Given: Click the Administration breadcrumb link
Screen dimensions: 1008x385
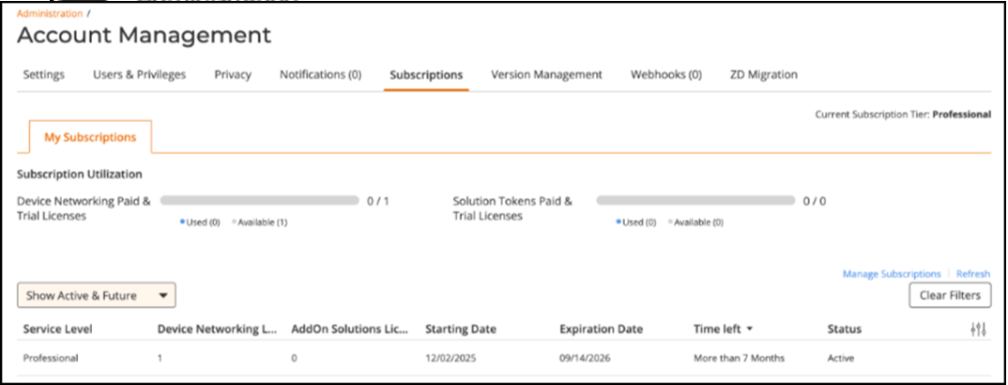Looking at the screenshot, I should (49, 13).
